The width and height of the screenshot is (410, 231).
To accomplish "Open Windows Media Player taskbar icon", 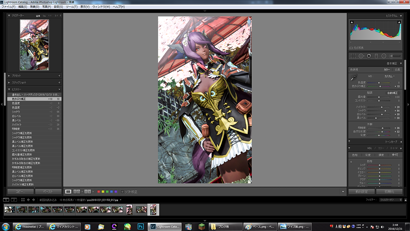I will 87,227.
